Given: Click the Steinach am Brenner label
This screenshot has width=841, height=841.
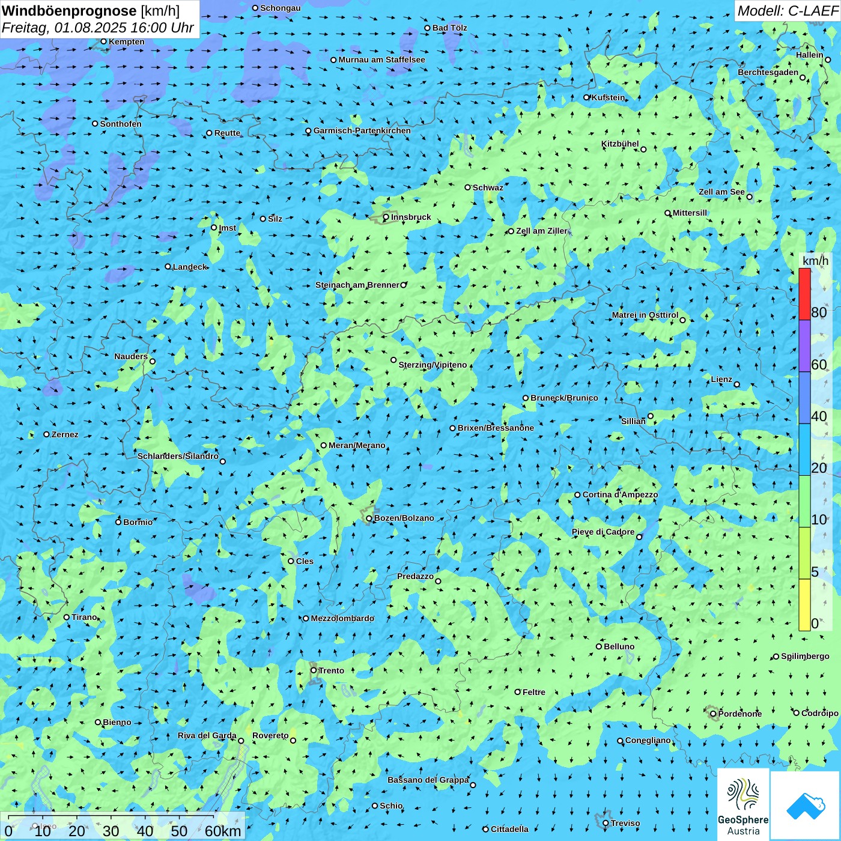Looking at the screenshot, I should (357, 285).
